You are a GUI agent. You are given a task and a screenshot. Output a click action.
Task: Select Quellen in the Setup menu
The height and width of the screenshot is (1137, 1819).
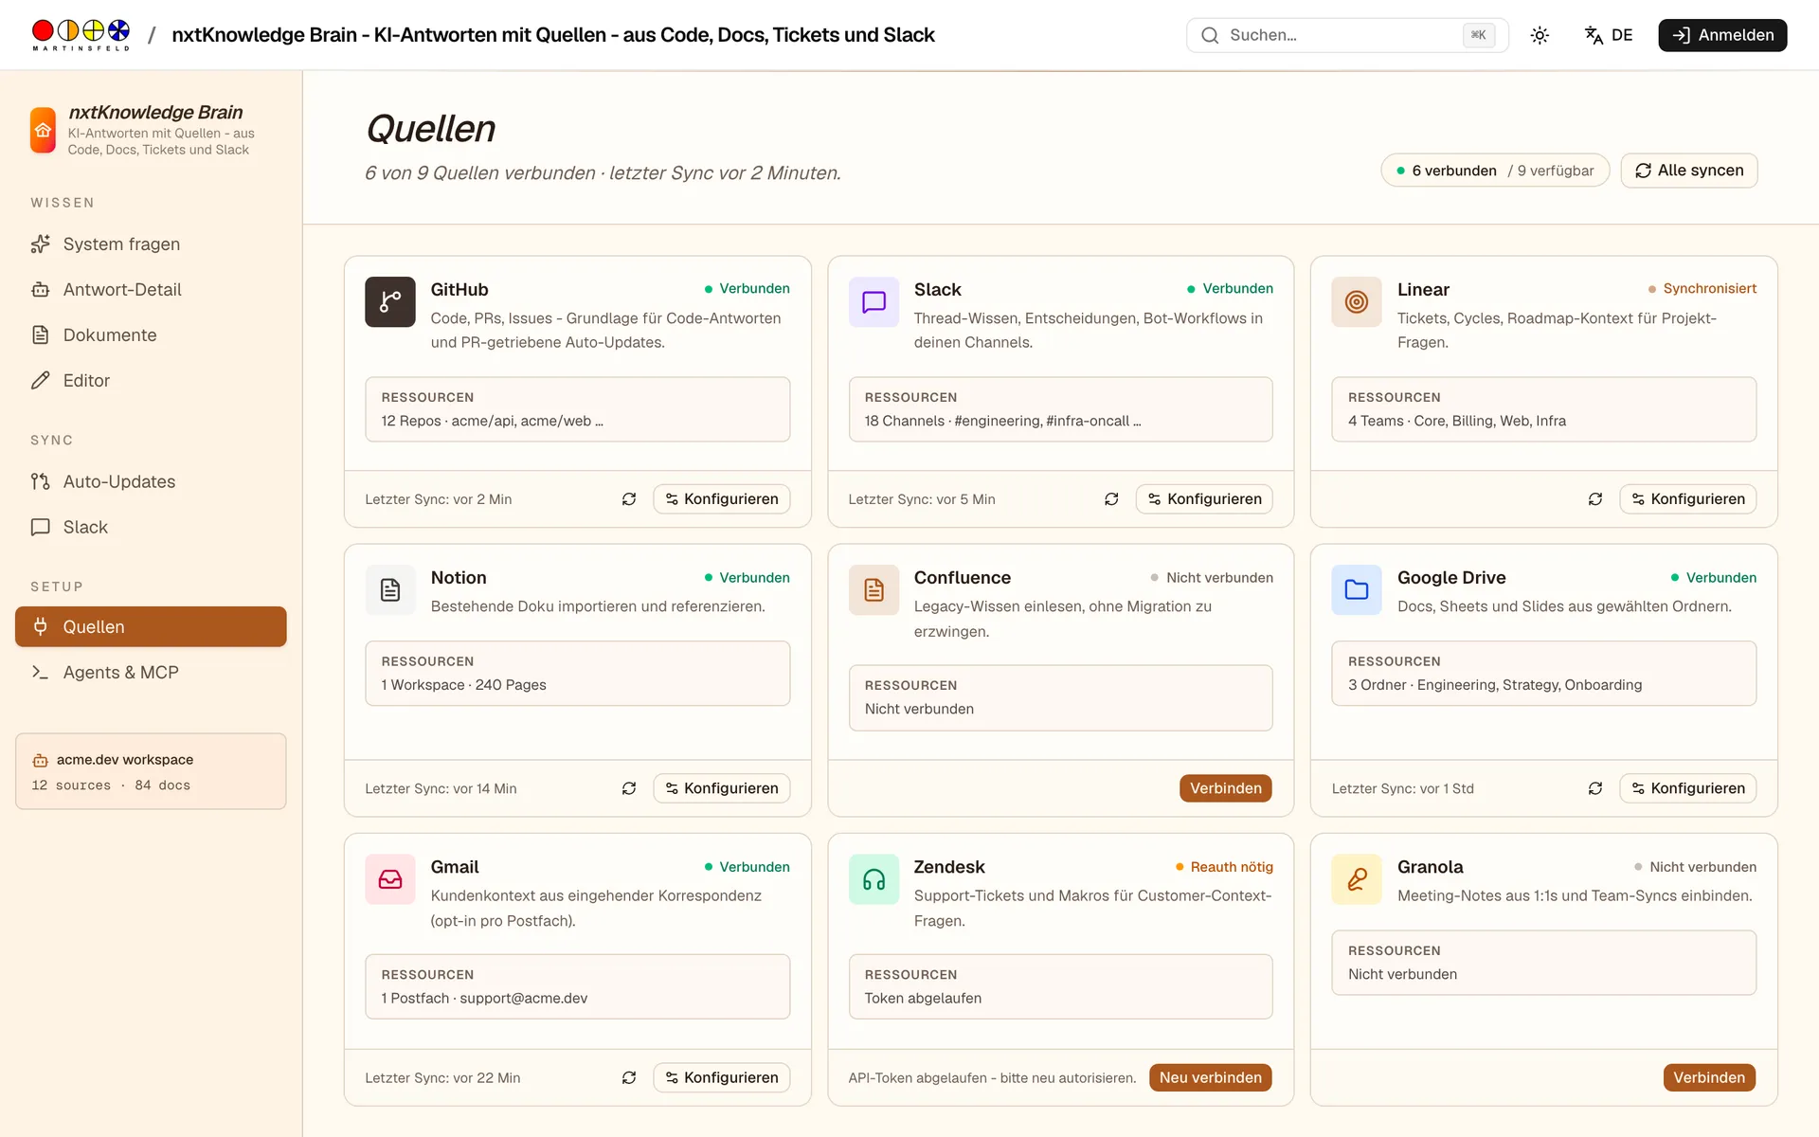(x=152, y=626)
